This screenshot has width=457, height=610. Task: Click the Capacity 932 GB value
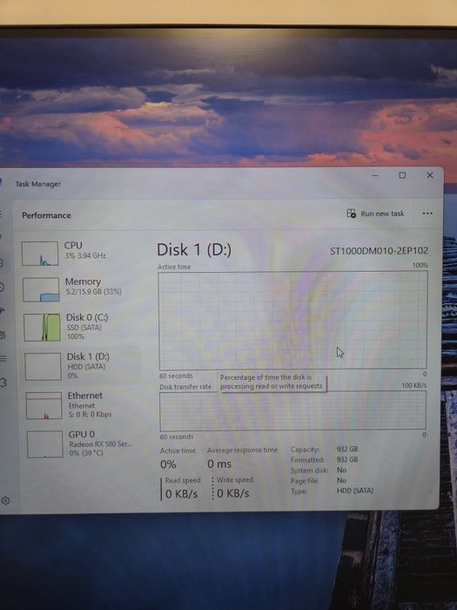click(347, 449)
